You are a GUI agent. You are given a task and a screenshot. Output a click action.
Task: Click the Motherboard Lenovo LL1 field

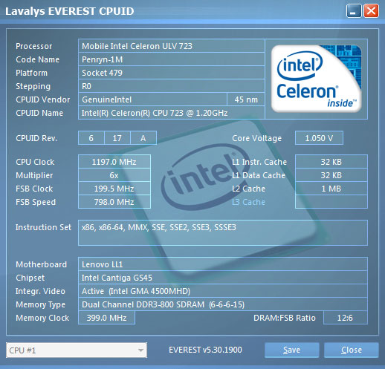[x=223, y=264]
